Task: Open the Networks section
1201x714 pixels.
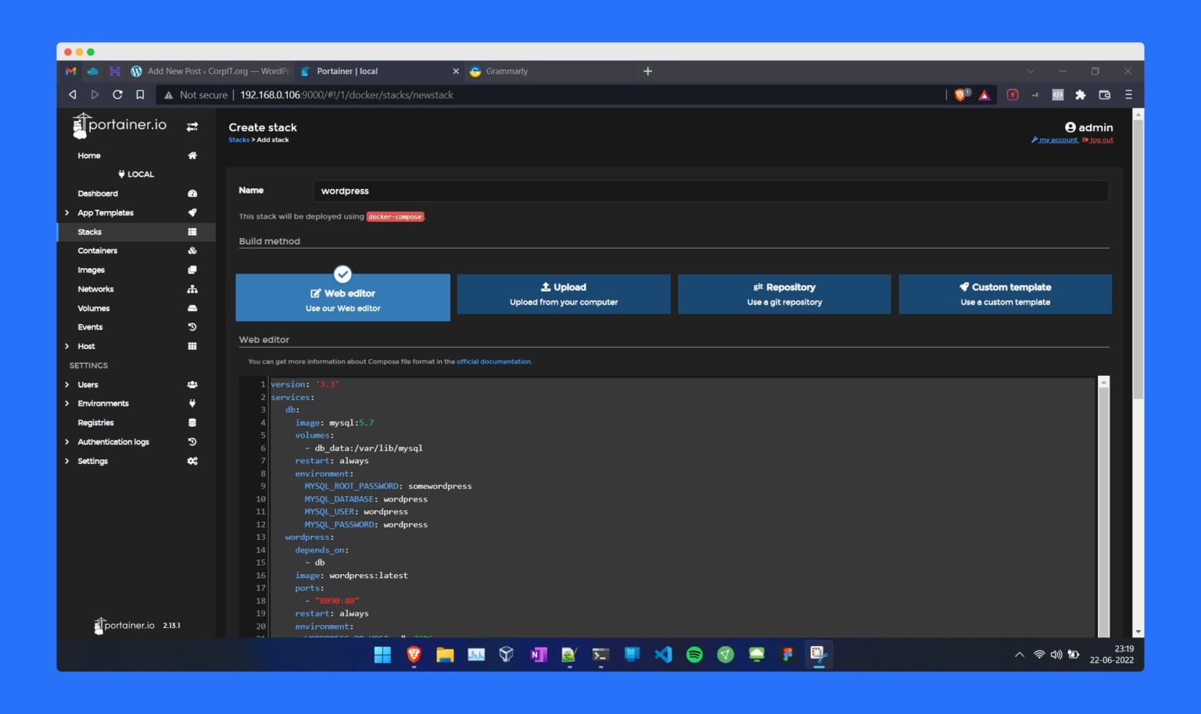Action: pos(95,289)
